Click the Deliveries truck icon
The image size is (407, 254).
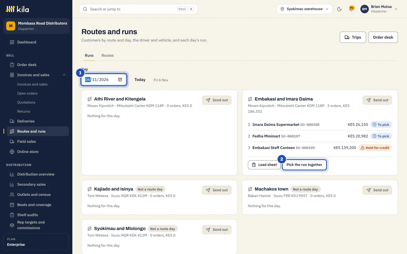coord(12,121)
